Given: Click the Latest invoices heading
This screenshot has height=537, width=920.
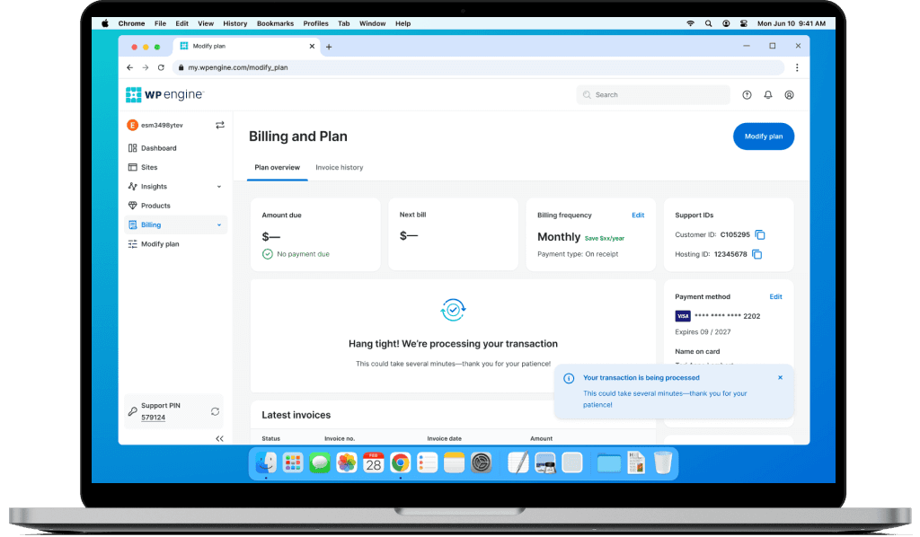Looking at the screenshot, I should point(296,415).
